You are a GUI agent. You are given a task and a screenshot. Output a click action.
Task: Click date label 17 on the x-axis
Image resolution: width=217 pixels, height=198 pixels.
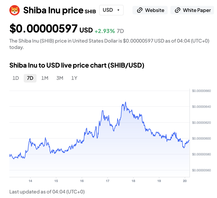(107, 181)
